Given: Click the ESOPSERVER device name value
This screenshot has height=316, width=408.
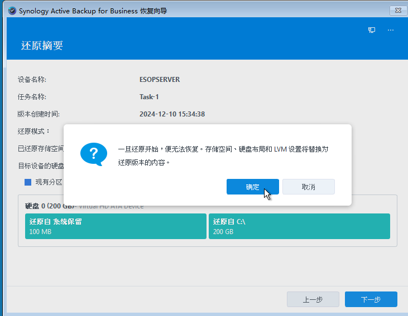Looking at the screenshot, I should click(x=160, y=79).
